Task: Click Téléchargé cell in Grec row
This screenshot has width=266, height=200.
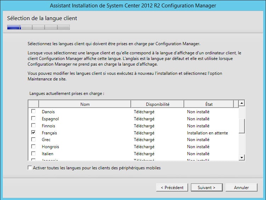Action: [144, 140]
